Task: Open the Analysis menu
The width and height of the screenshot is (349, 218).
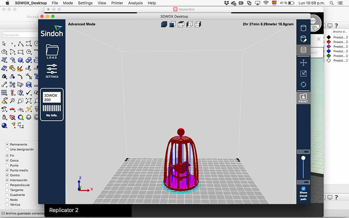Action: 135,3
